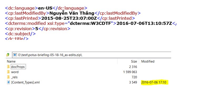The width and height of the screenshot is (199, 98).
Task: Click the zip path address field
Action: pyautogui.click(x=92, y=55)
